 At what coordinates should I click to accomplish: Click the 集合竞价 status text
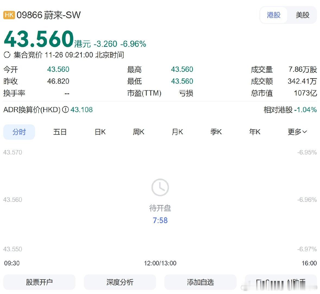pos(28,55)
